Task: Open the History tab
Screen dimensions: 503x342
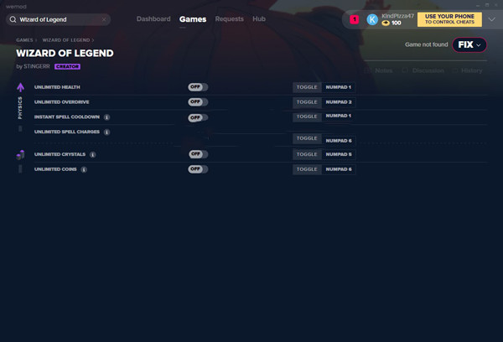Action: click(x=467, y=70)
